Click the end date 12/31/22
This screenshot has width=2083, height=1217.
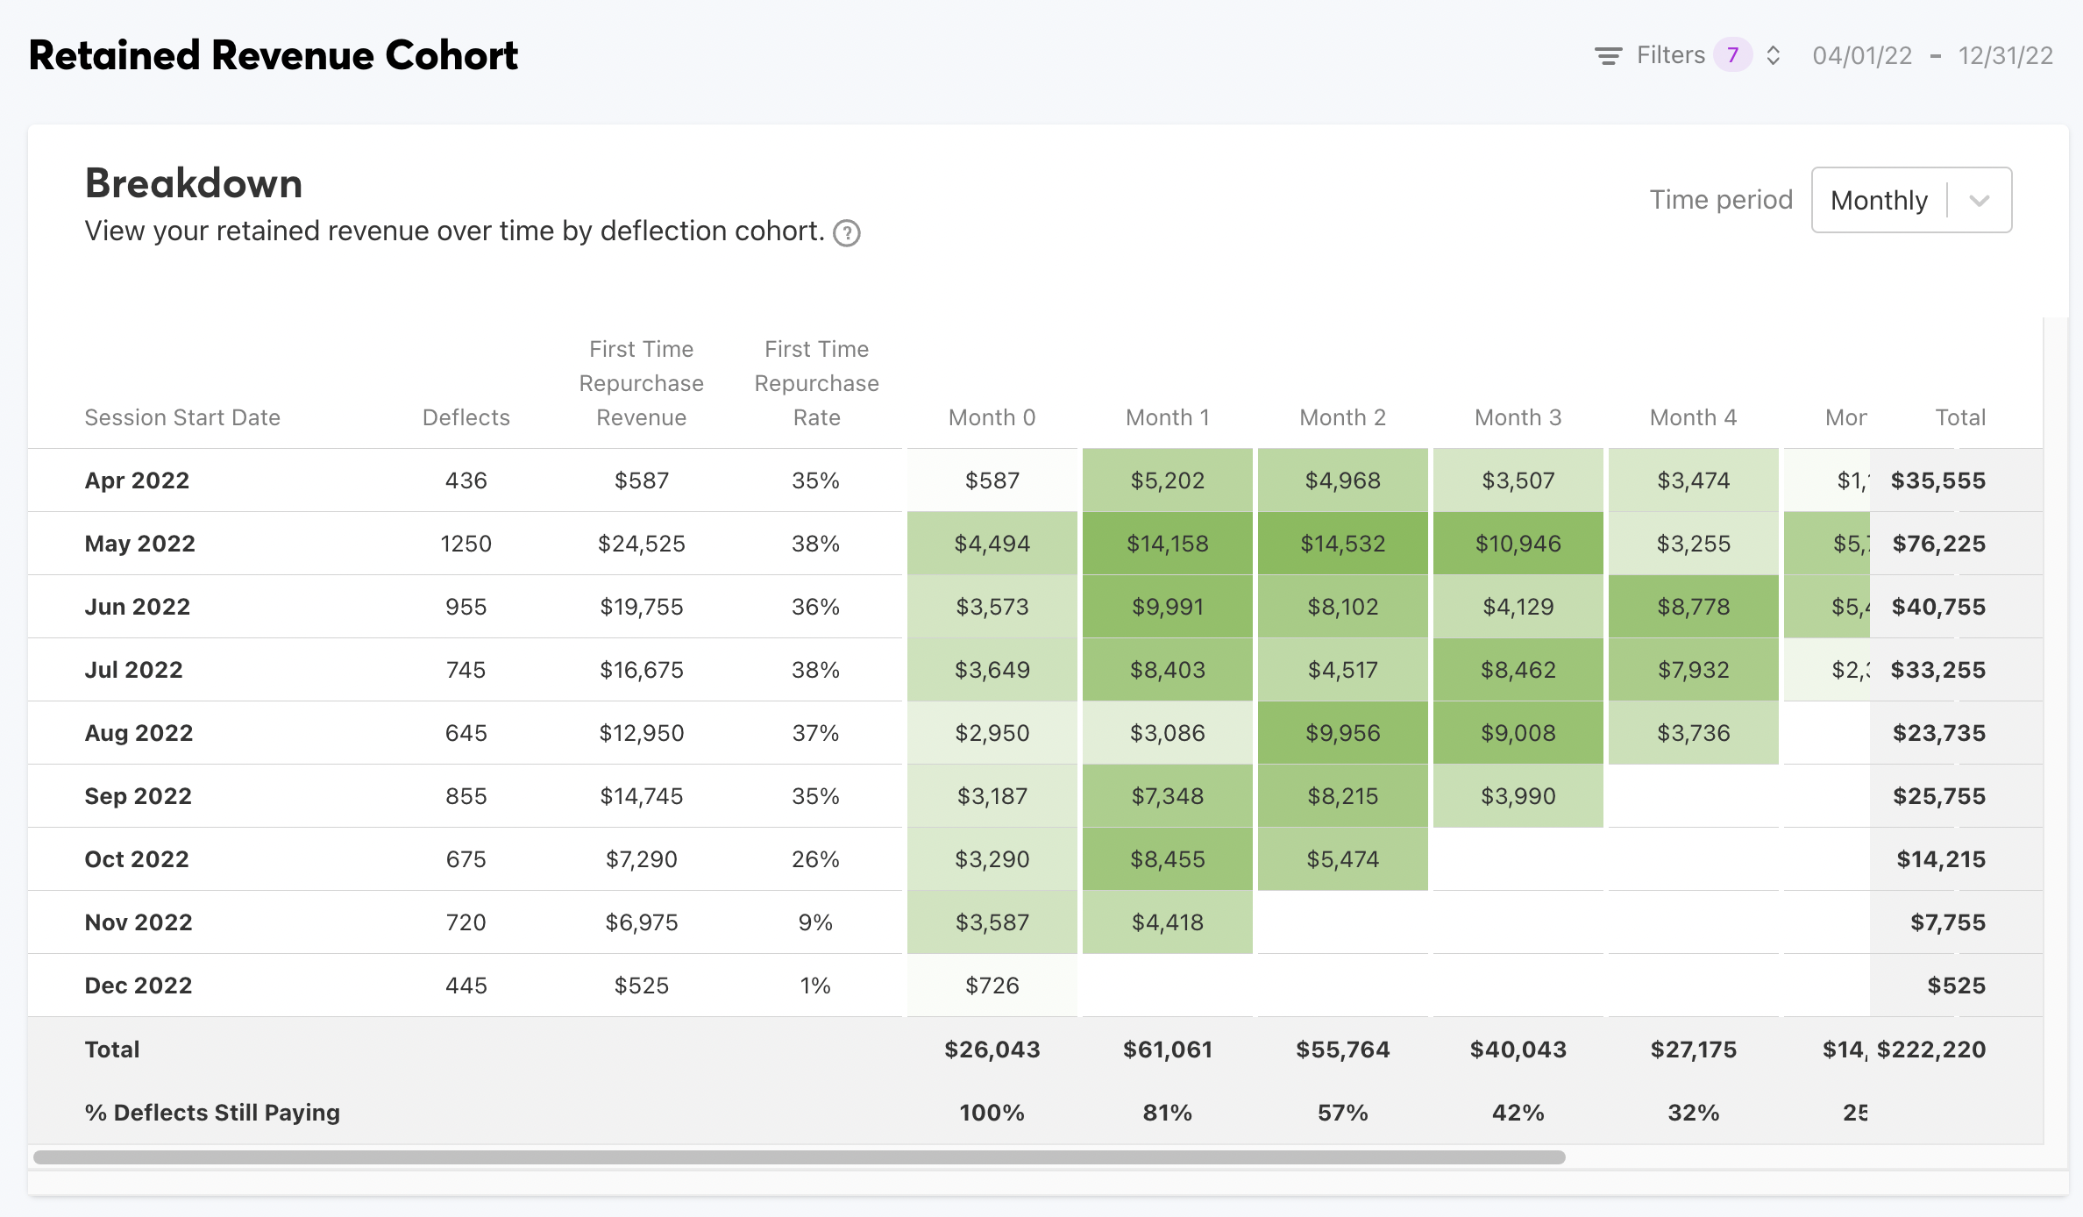tap(2006, 56)
